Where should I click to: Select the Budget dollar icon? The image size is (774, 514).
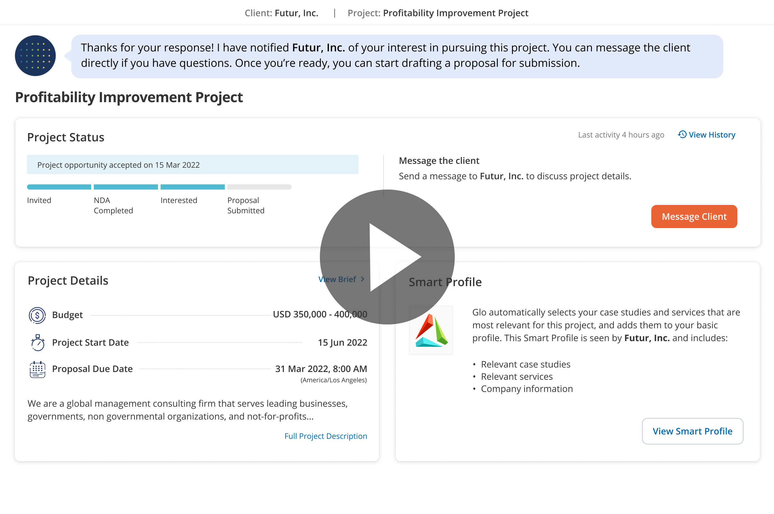click(x=37, y=315)
